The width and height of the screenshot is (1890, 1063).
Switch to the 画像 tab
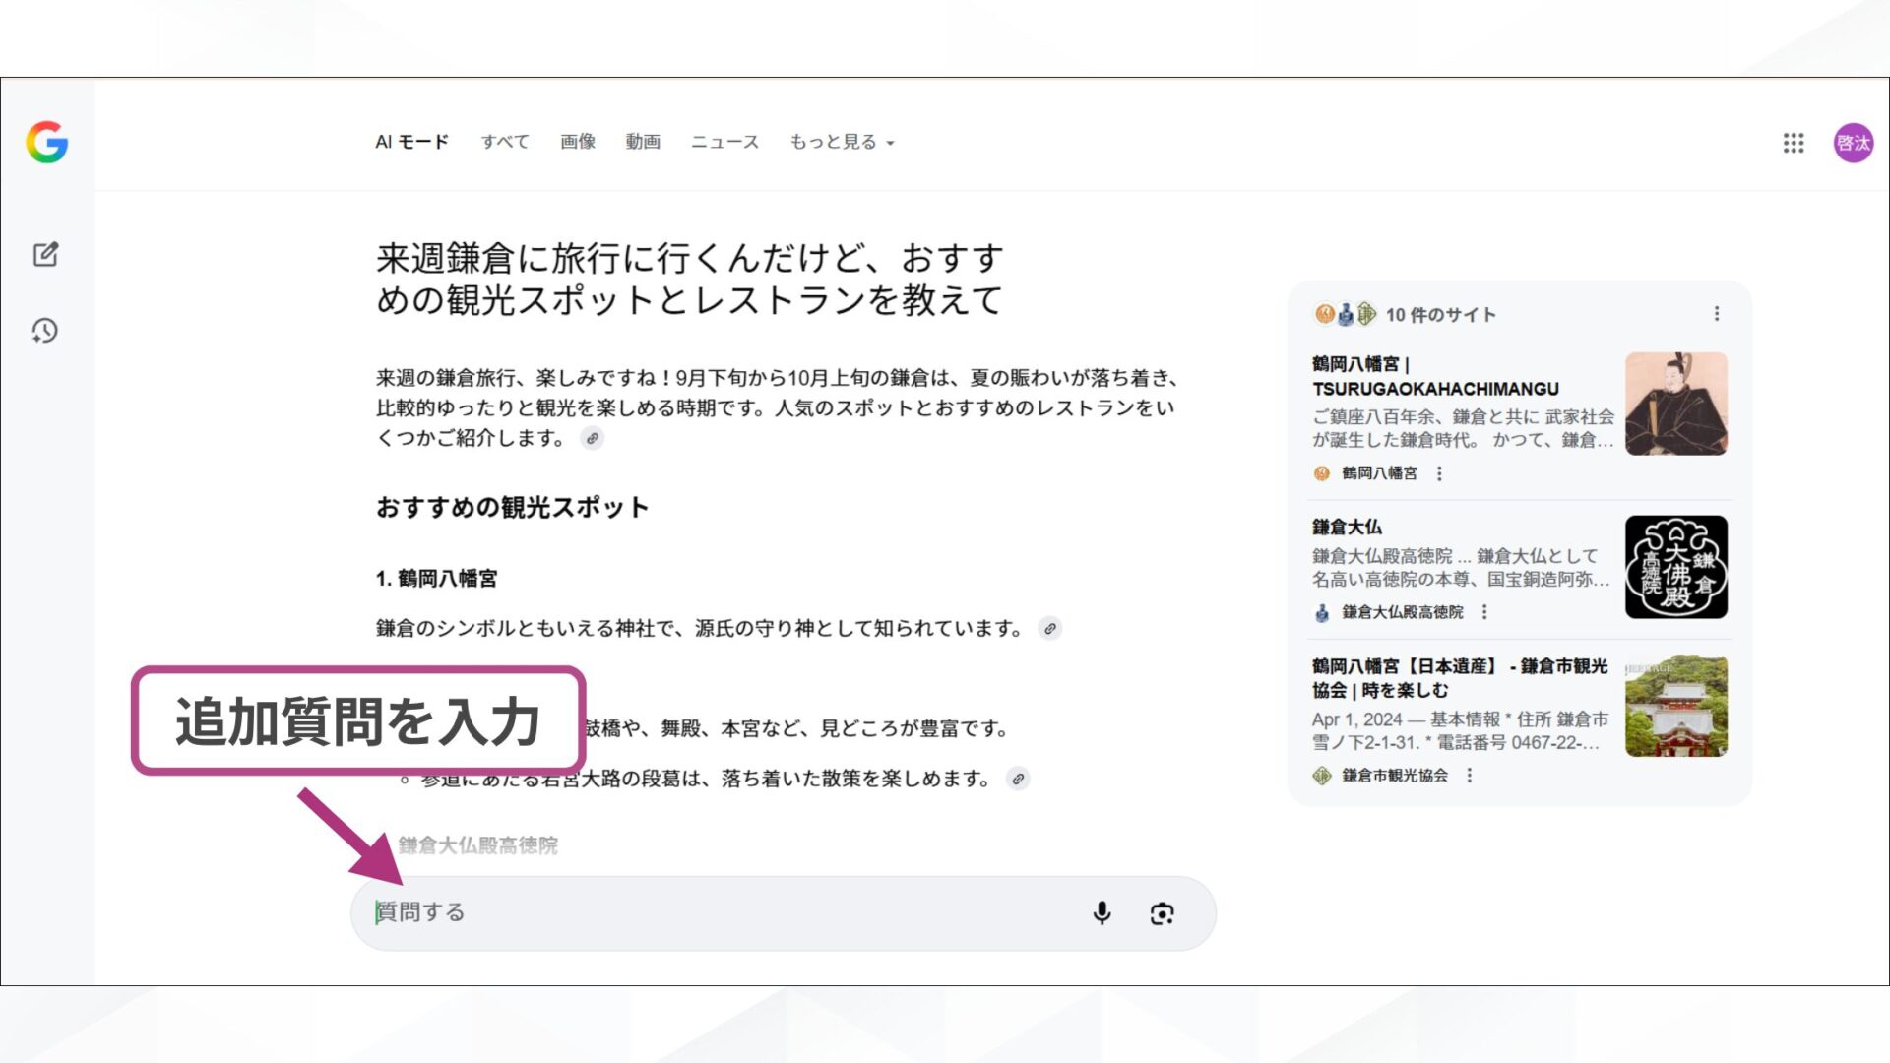point(578,141)
